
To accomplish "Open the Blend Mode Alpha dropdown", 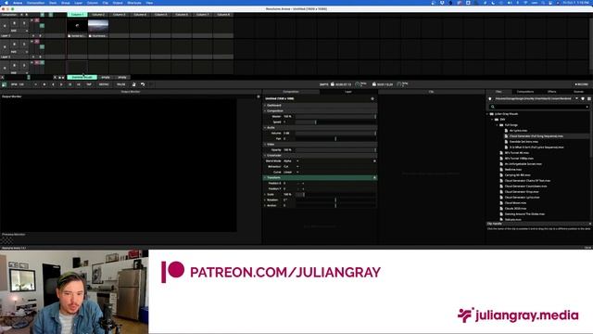I will [x=291, y=161].
